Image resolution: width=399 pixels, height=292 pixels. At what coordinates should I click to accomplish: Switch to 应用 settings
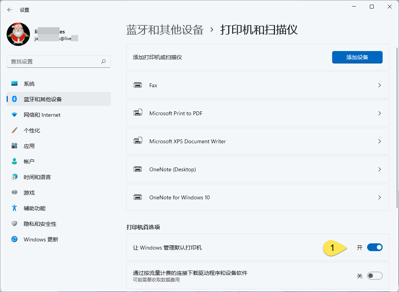58,146
